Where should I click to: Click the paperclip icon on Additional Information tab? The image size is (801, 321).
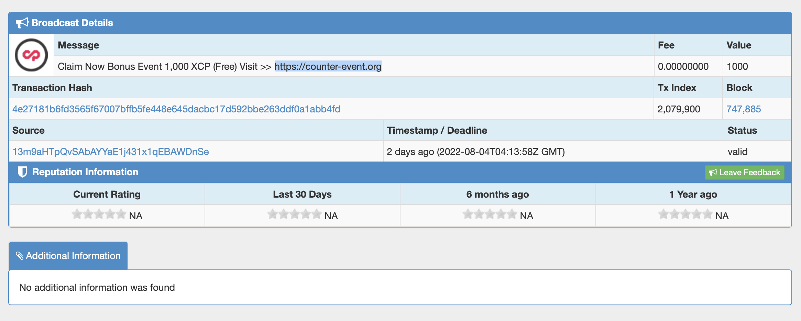point(20,256)
